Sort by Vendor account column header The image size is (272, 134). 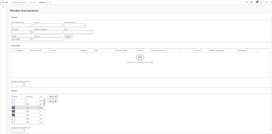(x=36, y=50)
